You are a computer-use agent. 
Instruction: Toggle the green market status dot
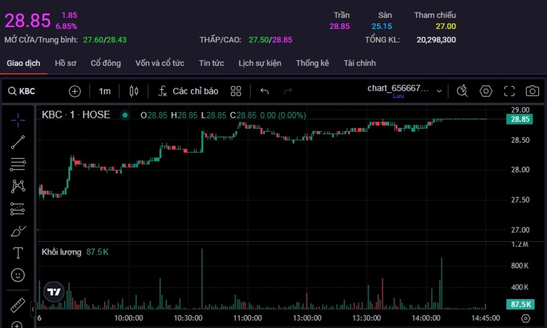(x=125, y=115)
